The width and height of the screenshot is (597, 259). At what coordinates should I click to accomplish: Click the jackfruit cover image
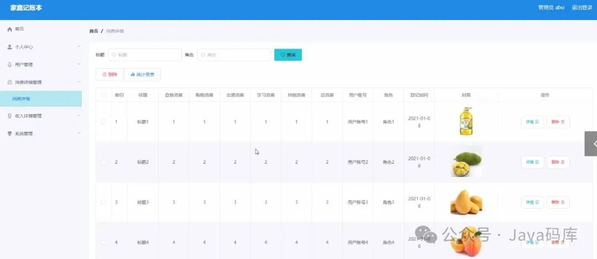pyautogui.click(x=467, y=162)
